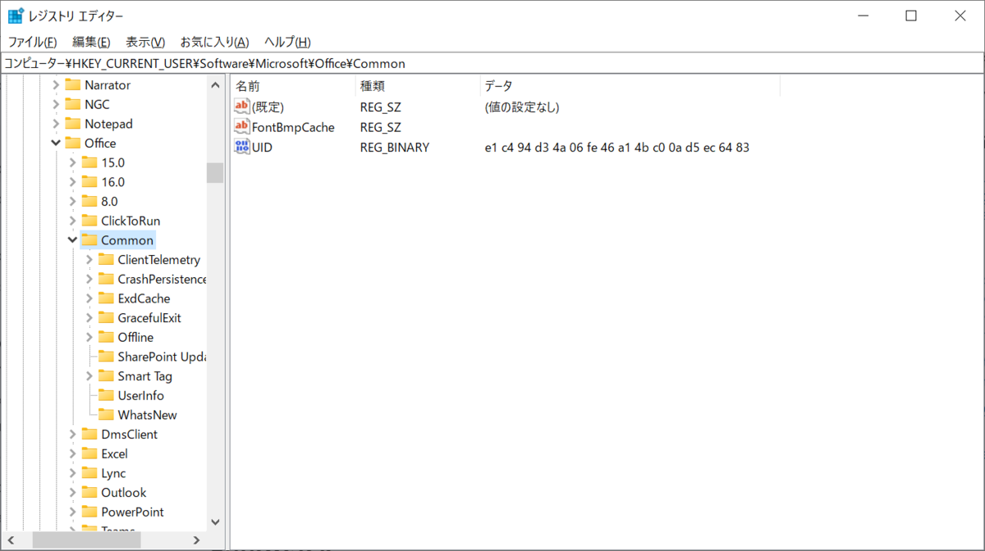The width and height of the screenshot is (985, 551).
Task: Collapse the Office key
Action: 56,143
